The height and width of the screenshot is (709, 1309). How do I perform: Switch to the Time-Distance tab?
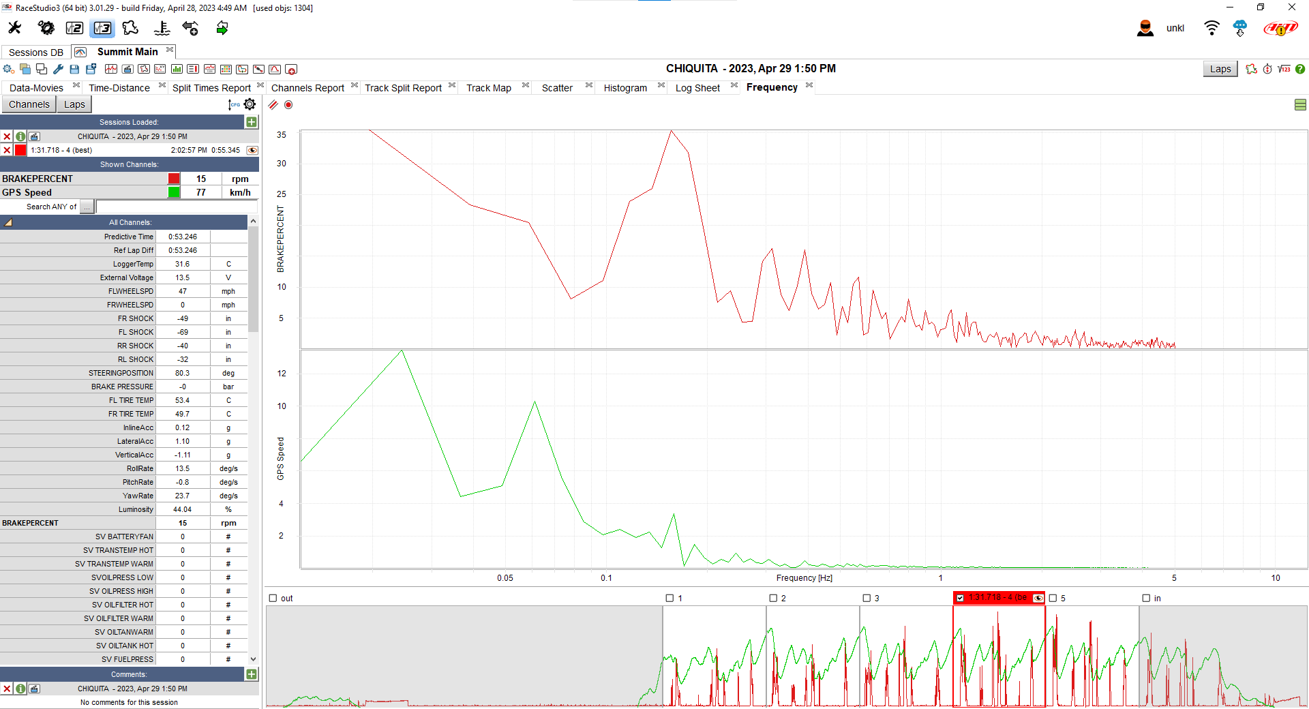119,88
